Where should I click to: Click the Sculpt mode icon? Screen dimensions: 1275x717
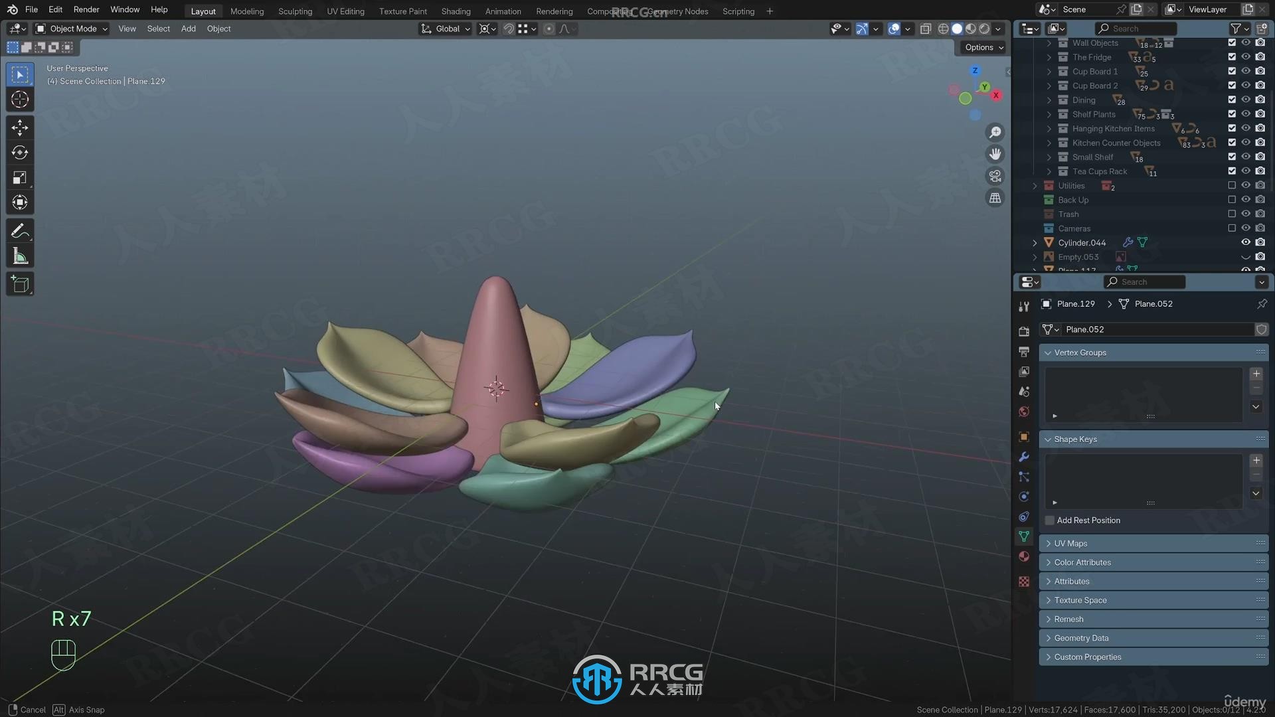(294, 11)
